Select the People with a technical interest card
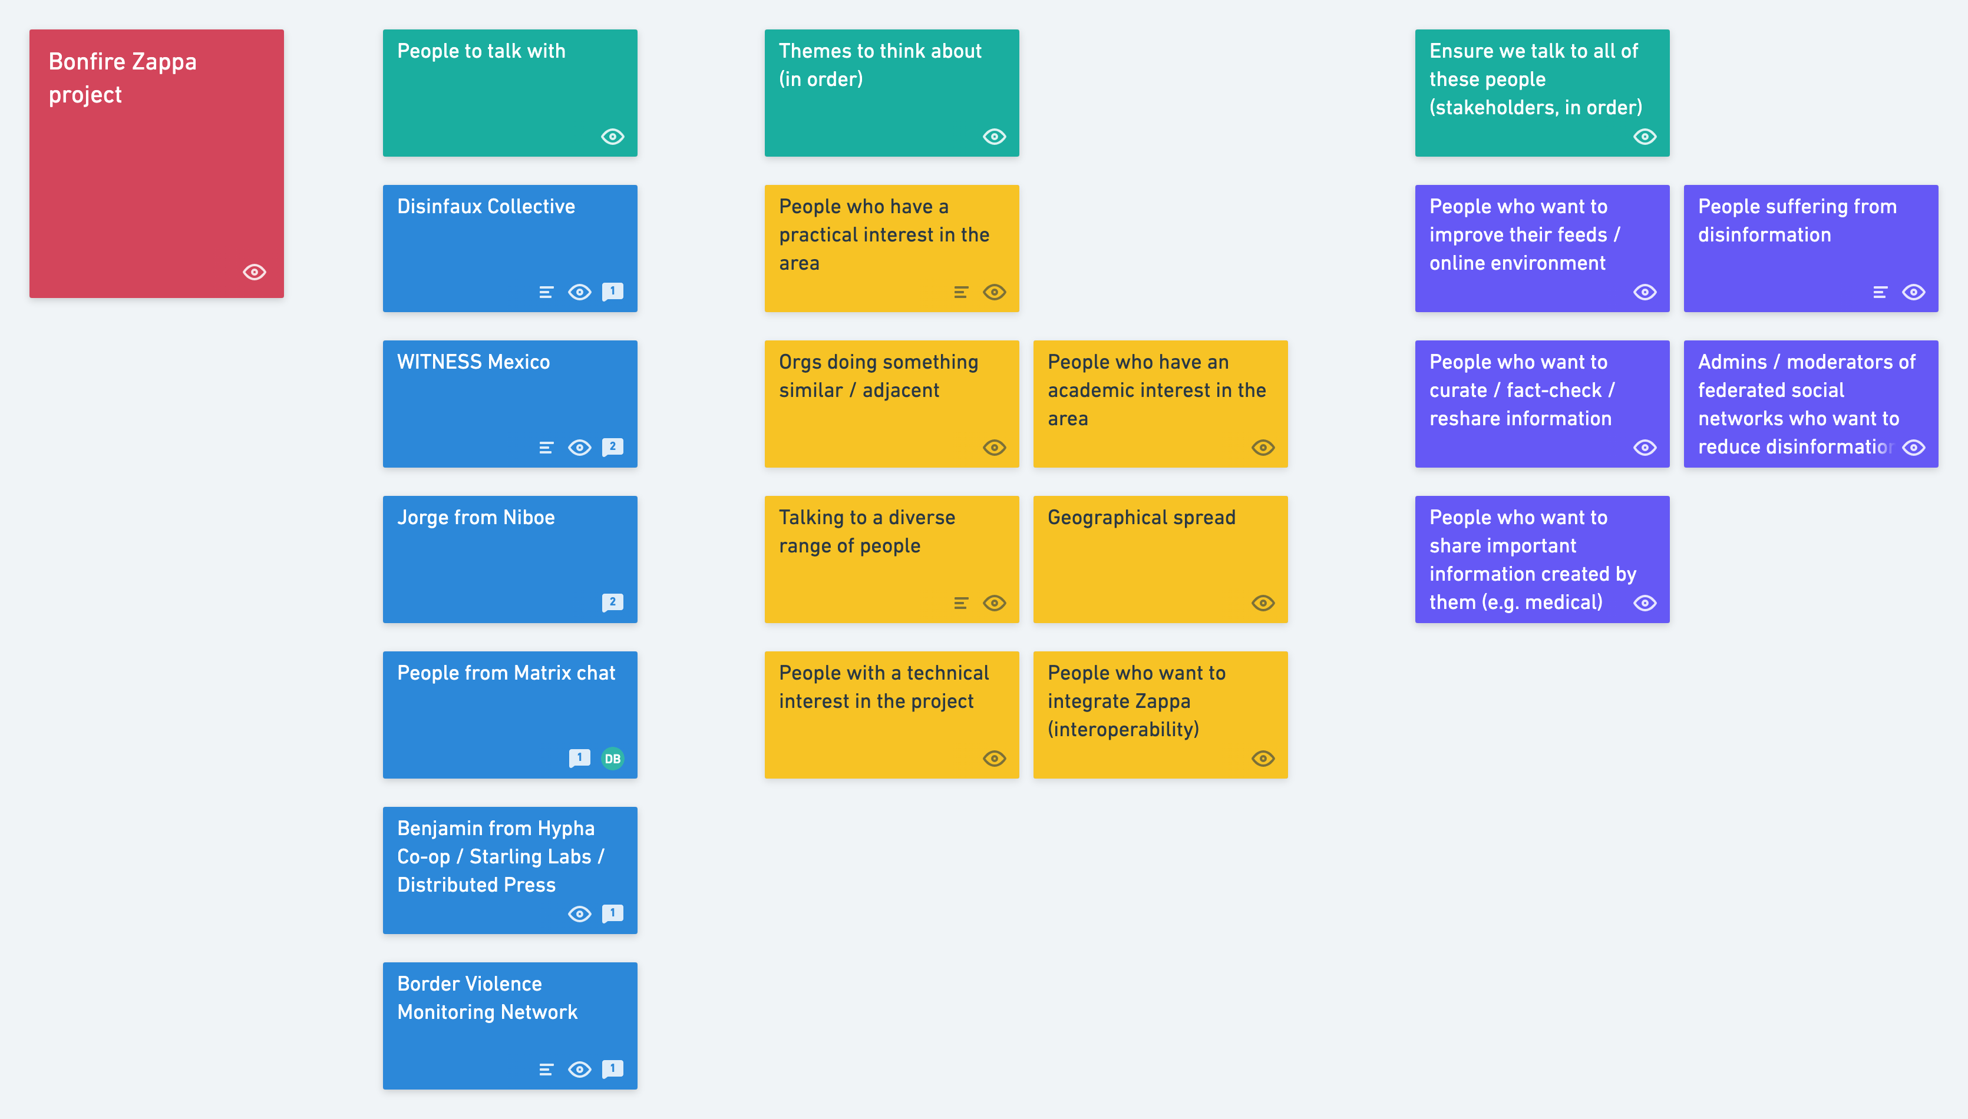 pos(891,714)
